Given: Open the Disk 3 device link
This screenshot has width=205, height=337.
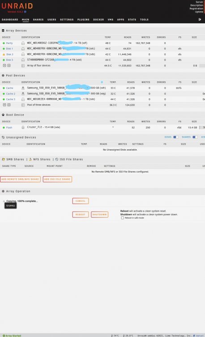Looking at the screenshot, I should pos(10,60).
